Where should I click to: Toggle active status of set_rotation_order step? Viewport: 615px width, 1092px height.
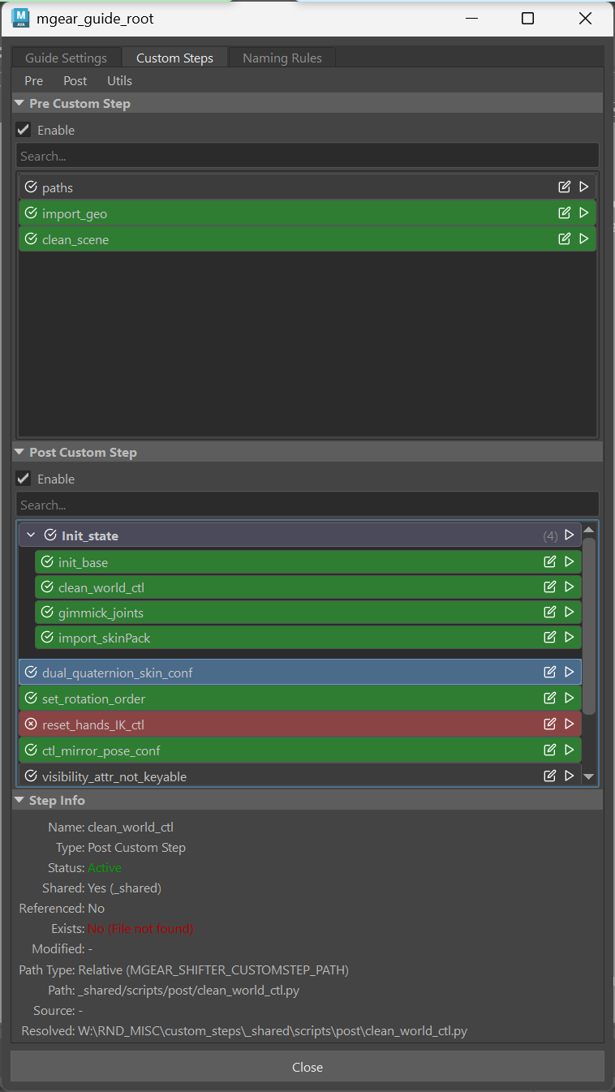pos(31,698)
